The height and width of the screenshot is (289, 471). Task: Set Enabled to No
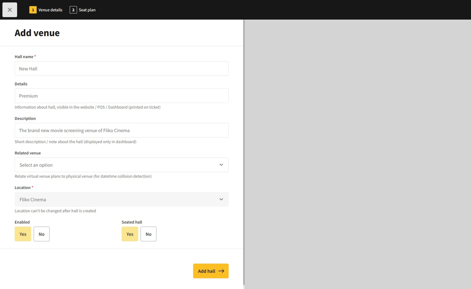click(42, 234)
